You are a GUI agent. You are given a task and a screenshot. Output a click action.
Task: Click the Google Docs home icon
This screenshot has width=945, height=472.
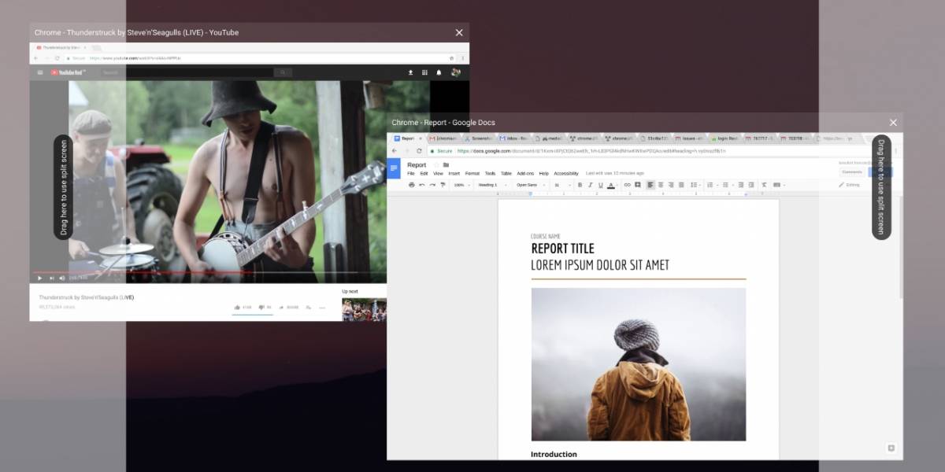pyautogui.click(x=394, y=168)
